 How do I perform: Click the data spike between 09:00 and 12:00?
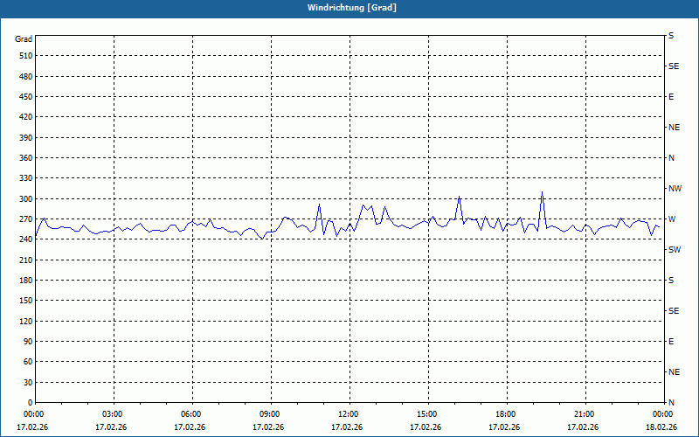pyautogui.click(x=319, y=205)
